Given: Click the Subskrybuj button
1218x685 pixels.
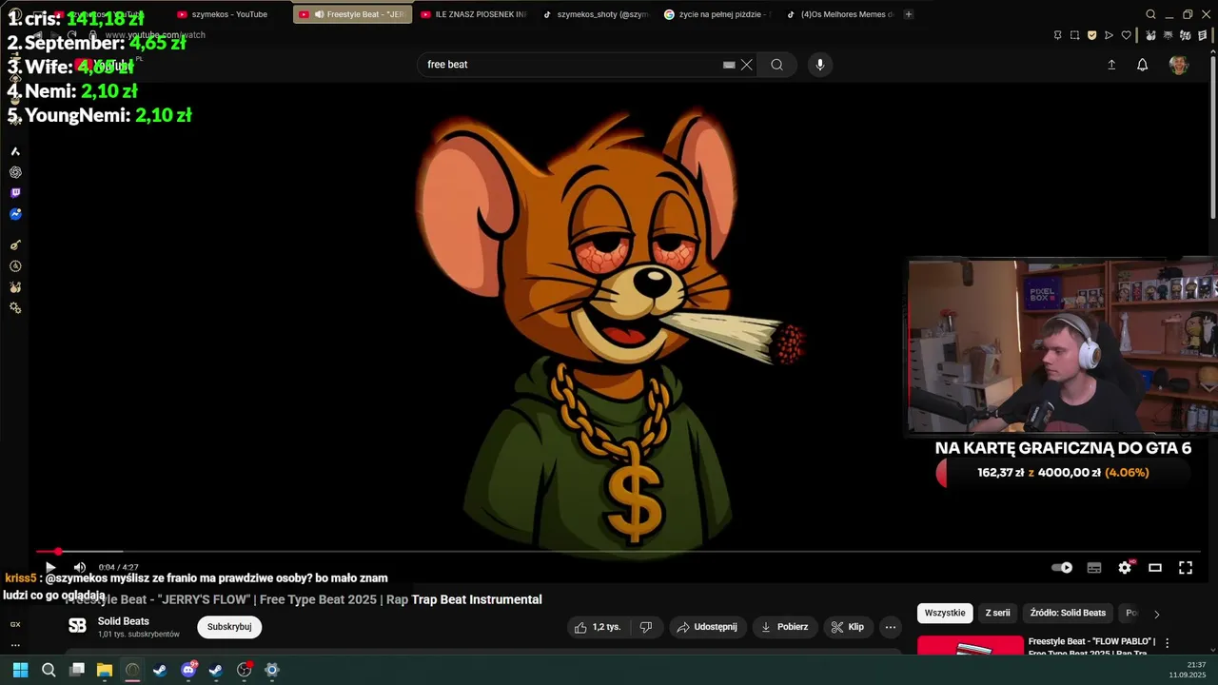Looking at the screenshot, I should click(x=229, y=627).
